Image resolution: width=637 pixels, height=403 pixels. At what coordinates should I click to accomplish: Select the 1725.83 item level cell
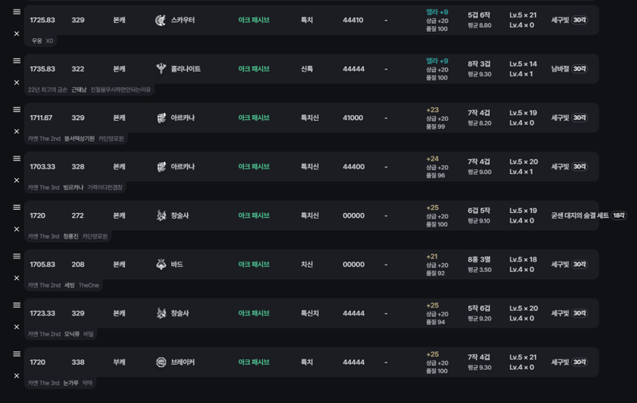pos(42,20)
